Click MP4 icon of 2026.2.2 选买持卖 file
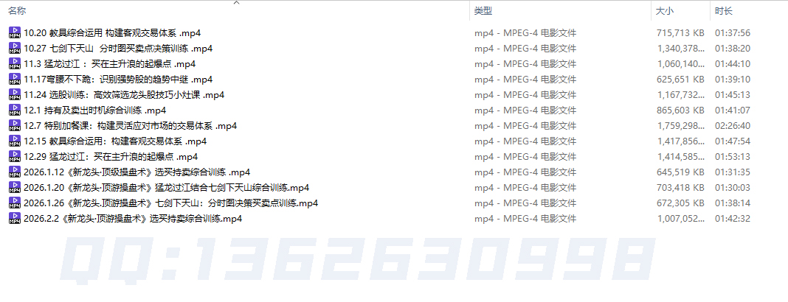The height and width of the screenshot is (302, 788). [15, 218]
